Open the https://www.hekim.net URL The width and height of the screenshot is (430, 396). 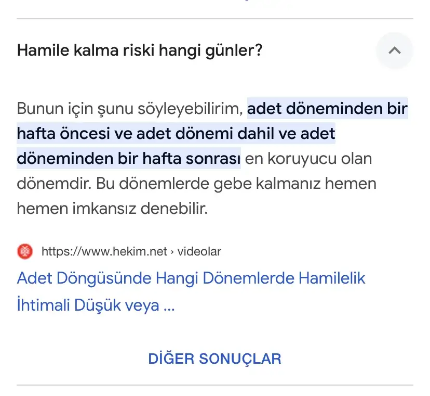[104, 252]
